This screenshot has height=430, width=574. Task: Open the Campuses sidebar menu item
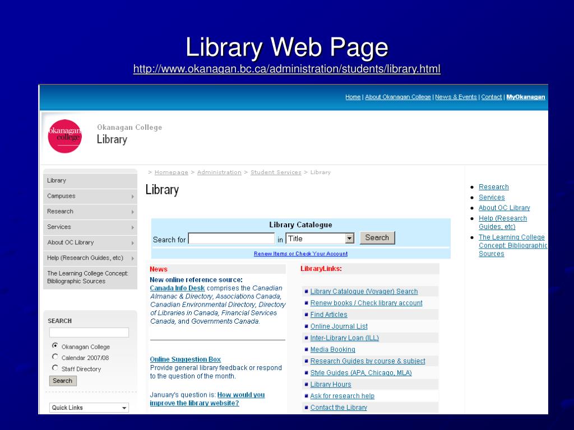[90, 196]
